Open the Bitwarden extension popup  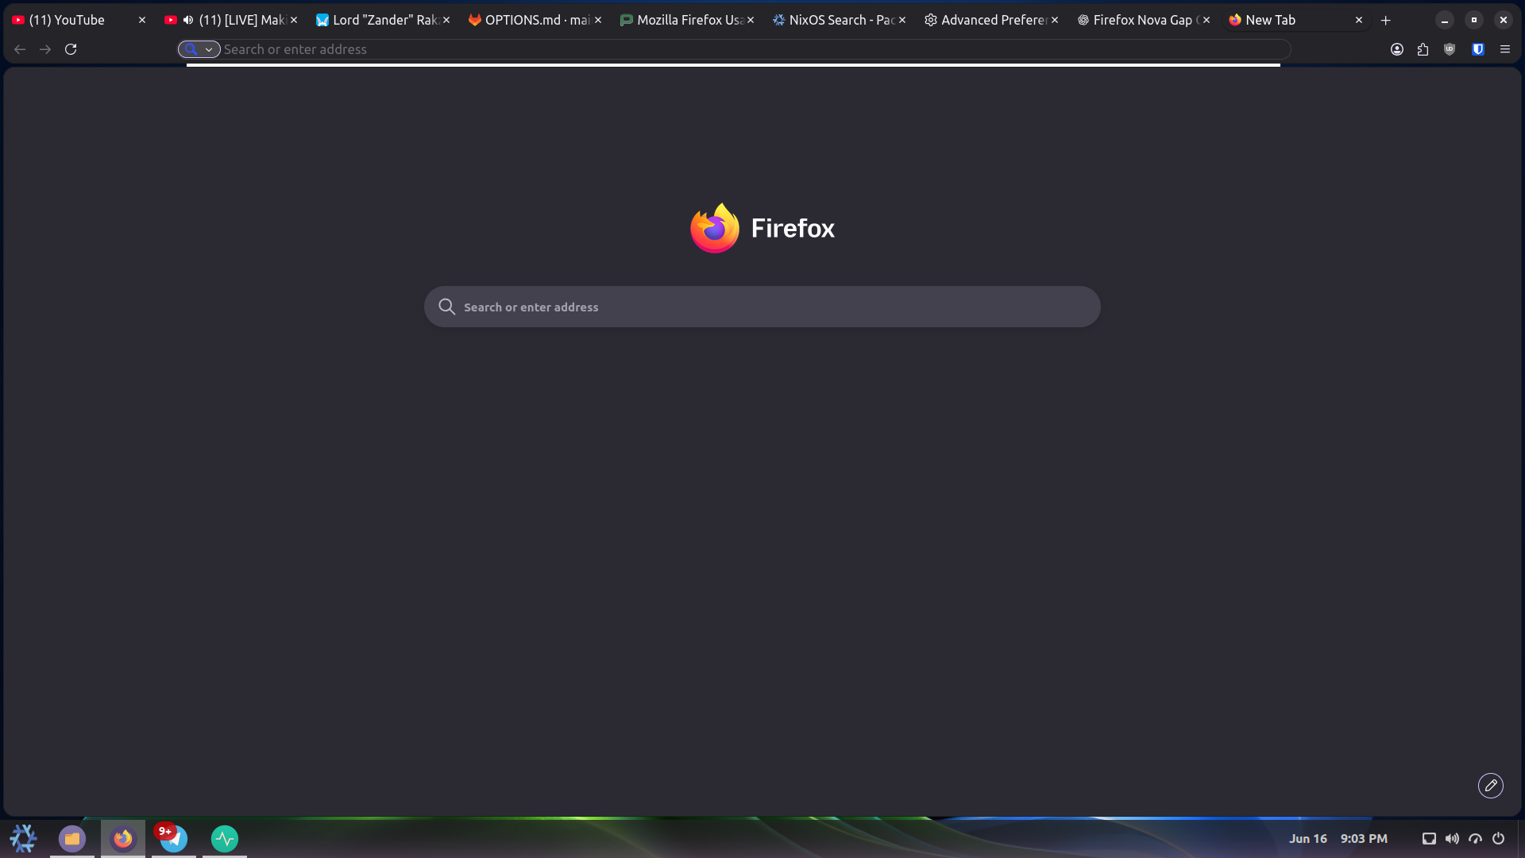click(1478, 49)
